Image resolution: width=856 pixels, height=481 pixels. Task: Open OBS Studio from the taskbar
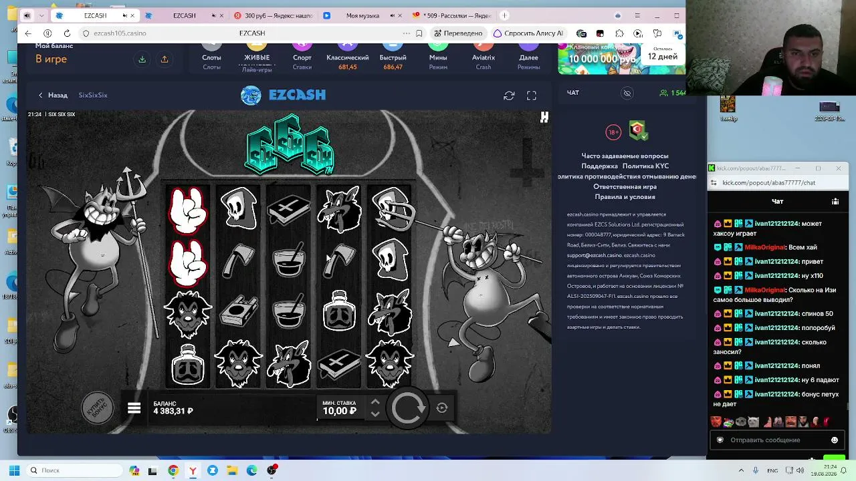(272, 470)
